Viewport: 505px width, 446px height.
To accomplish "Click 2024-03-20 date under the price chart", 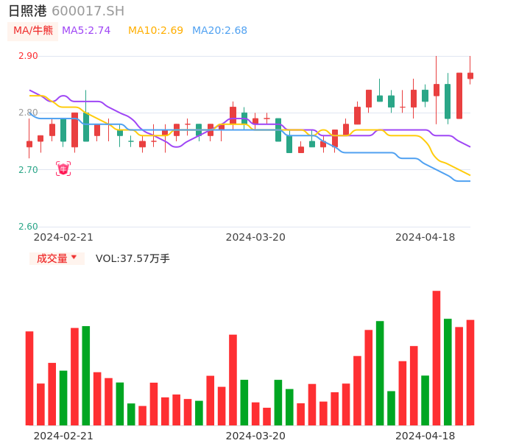I will [255, 237].
